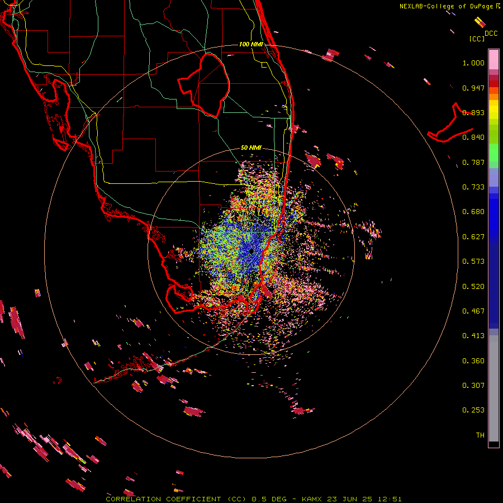Viewport: 503px width, 503px height.
Task: Click the KAMX station identifier
Action: tap(313, 499)
